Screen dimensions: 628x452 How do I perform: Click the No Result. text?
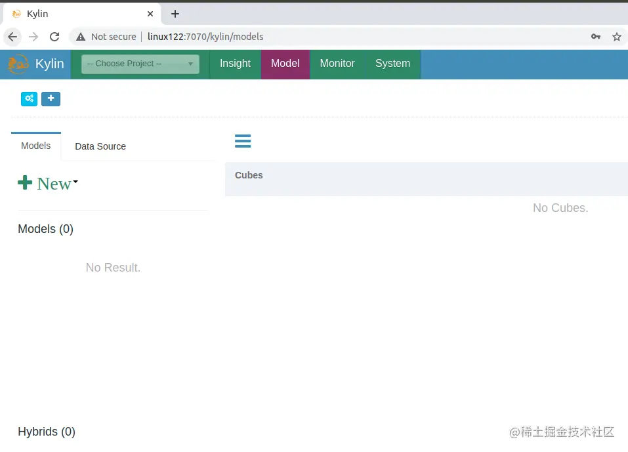tap(113, 268)
